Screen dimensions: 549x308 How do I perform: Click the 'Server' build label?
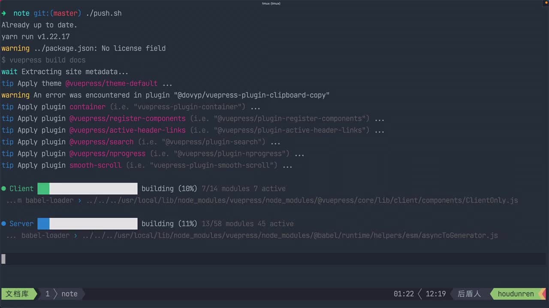click(x=21, y=224)
